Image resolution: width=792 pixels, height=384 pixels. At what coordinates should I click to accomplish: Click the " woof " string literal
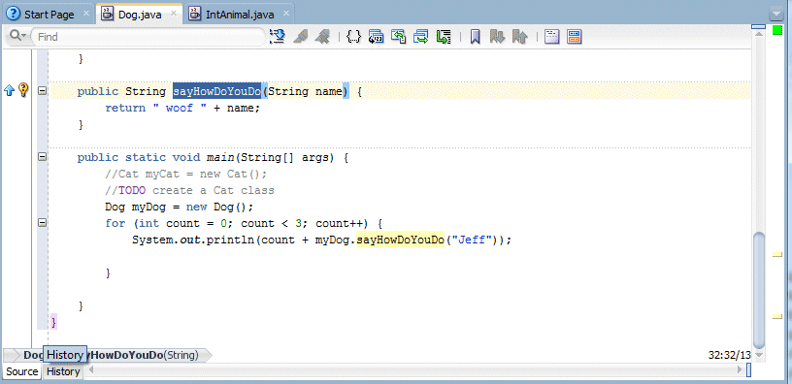(180, 108)
